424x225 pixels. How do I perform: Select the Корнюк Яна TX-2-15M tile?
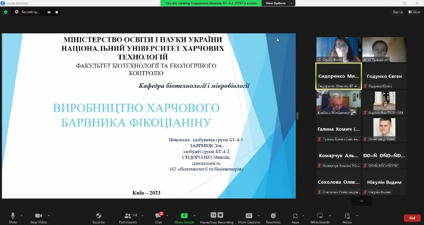click(x=384, y=103)
